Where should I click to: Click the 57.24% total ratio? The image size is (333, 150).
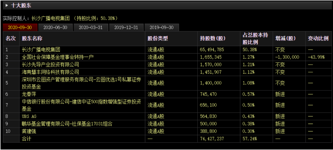point(249,139)
